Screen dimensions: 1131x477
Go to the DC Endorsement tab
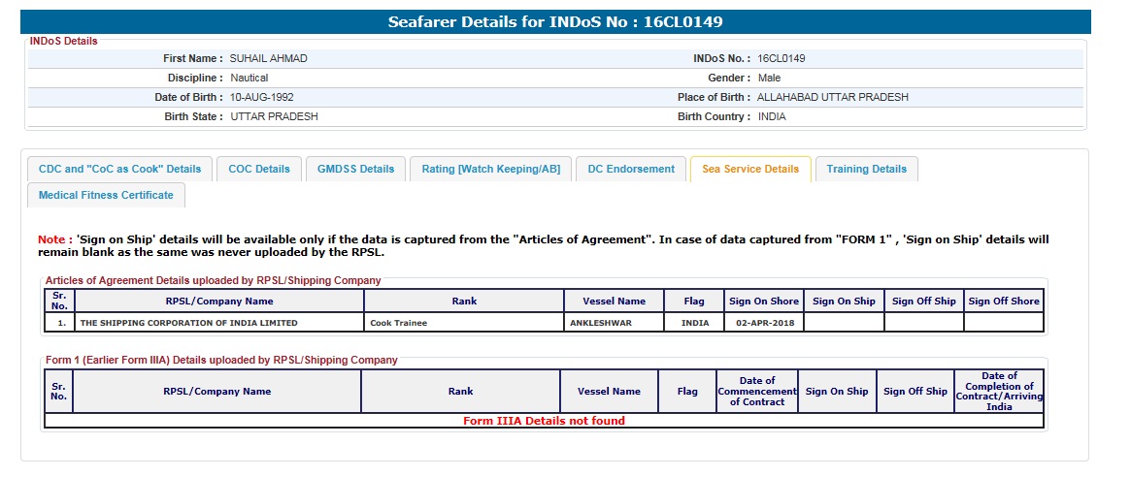pos(631,169)
